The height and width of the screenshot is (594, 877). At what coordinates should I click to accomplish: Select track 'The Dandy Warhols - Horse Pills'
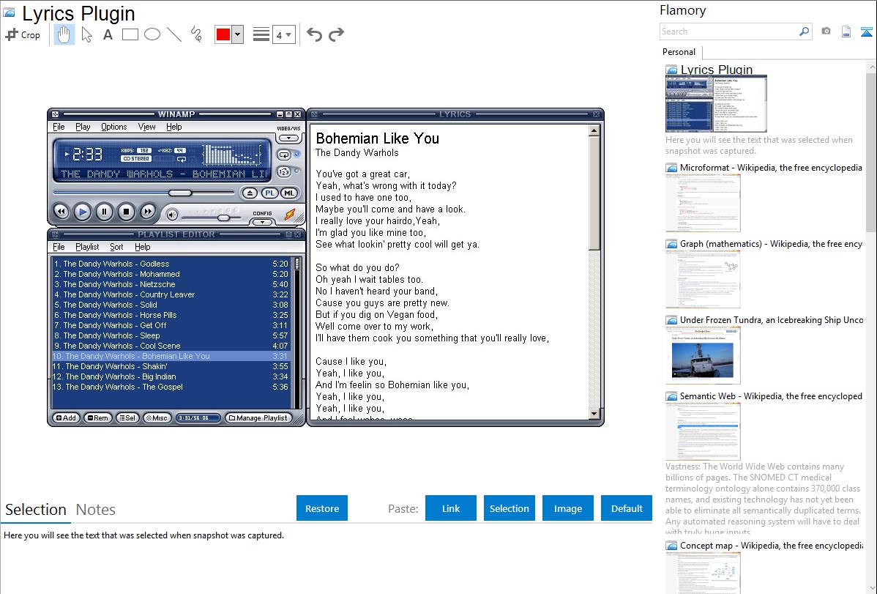coord(171,315)
